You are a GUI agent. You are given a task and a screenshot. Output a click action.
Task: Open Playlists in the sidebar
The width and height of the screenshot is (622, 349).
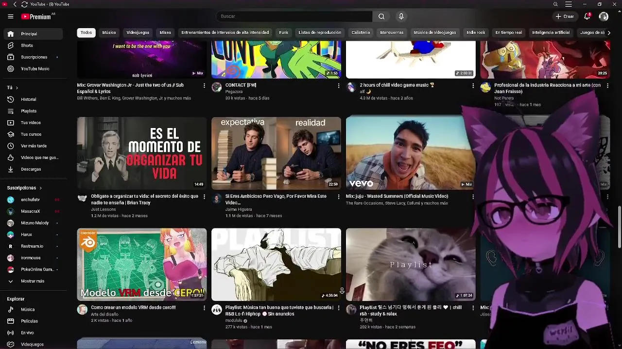34,111
